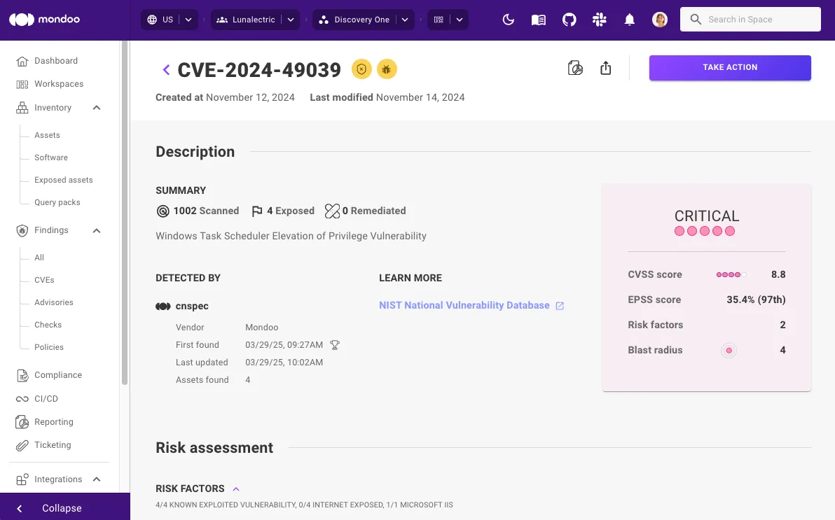This screenshot has width=835, height=520.
Task: Check notifications via the bell icon
Action: coord(629,19)
